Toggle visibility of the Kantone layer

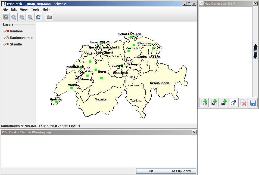coord(5,31)
